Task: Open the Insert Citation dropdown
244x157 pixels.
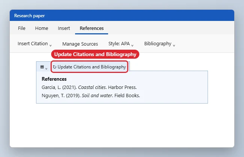Action: pos(35,44)
